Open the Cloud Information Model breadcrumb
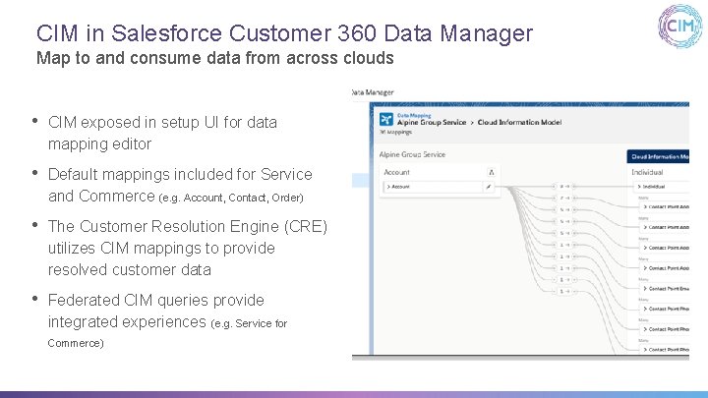The image size is (708, 398). 519,122
